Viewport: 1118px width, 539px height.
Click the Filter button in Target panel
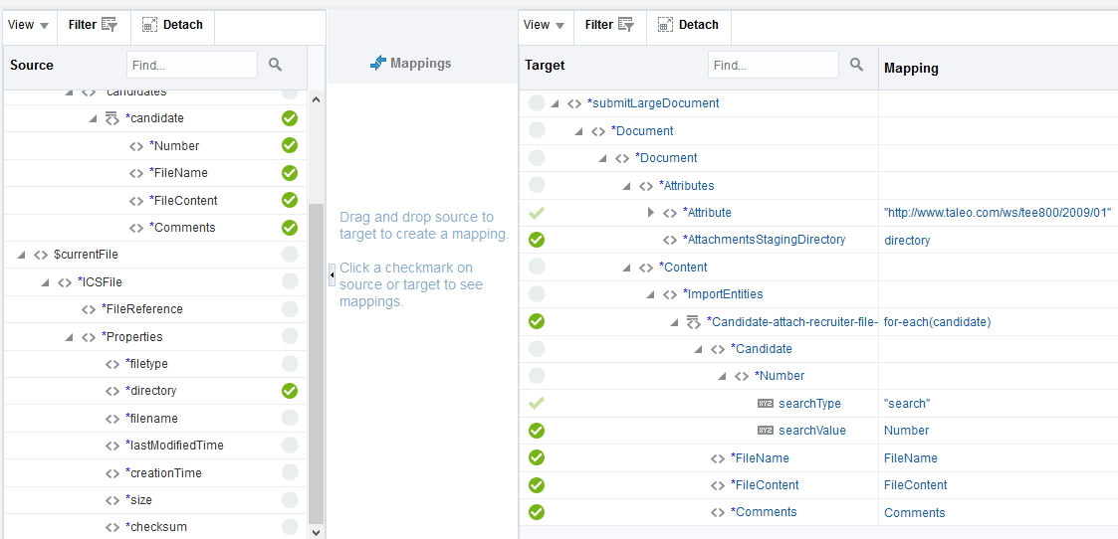609,25
